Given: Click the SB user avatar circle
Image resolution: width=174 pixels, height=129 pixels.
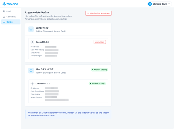Looking at the screenshot, I should pyautogui.click(x=150, y=4).
